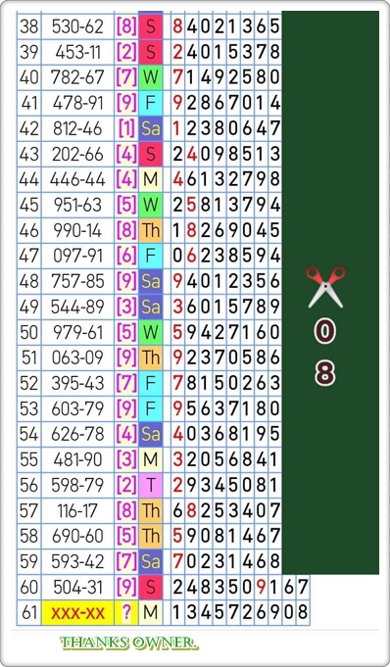This screenshot has width=390, height=667.
Task: Click the blue Sa day cell in row 42
Action: pyautogui.click(x=151, y=129)
